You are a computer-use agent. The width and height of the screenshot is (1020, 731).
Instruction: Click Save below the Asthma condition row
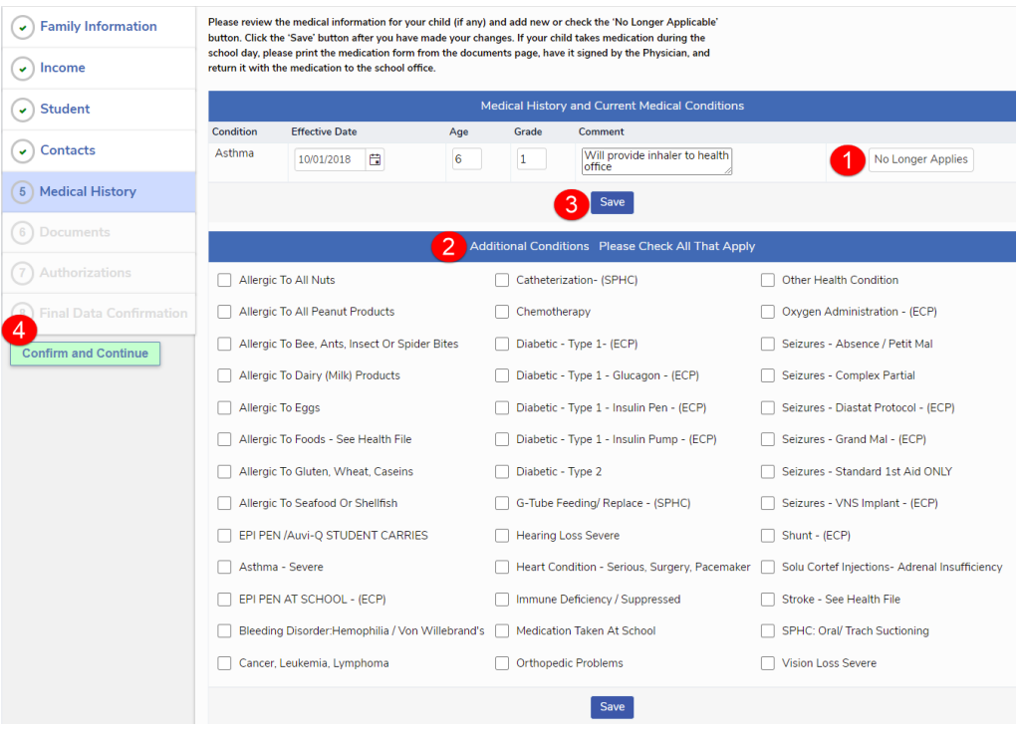612,202
